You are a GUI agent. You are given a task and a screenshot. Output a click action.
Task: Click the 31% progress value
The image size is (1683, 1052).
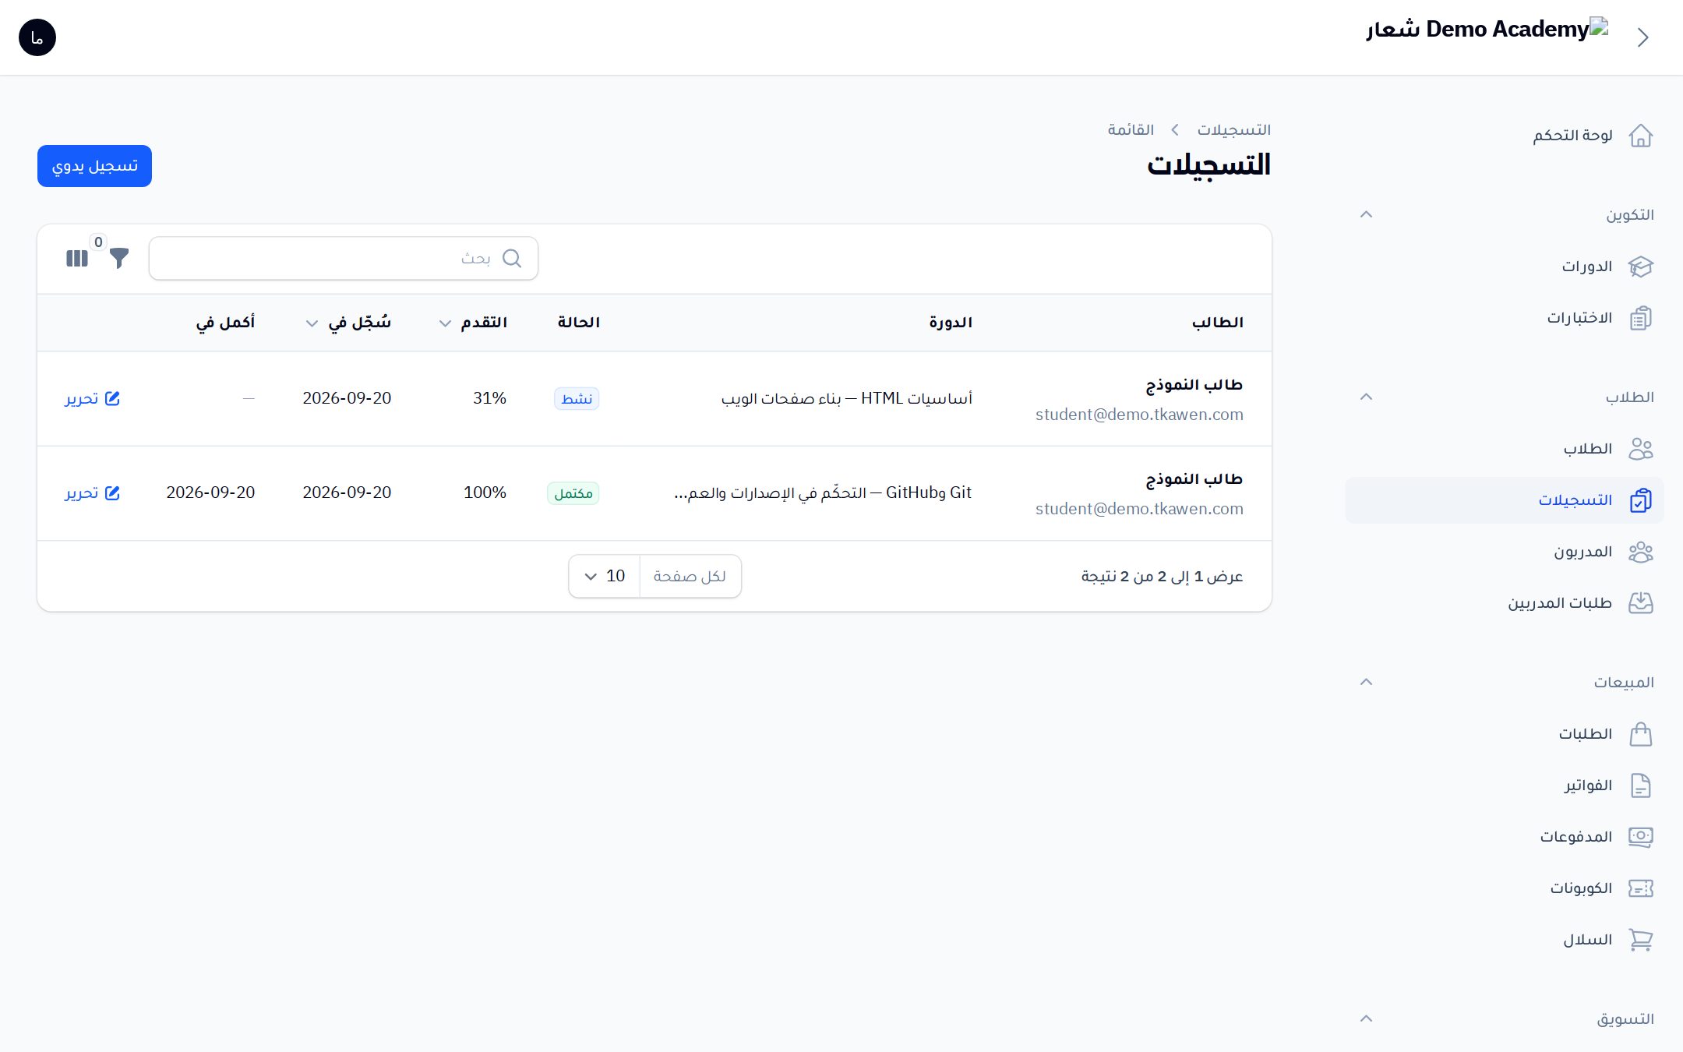pyautogui.click(x=489, y=398)
